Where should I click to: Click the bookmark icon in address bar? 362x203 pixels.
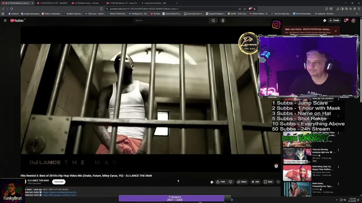101,9
